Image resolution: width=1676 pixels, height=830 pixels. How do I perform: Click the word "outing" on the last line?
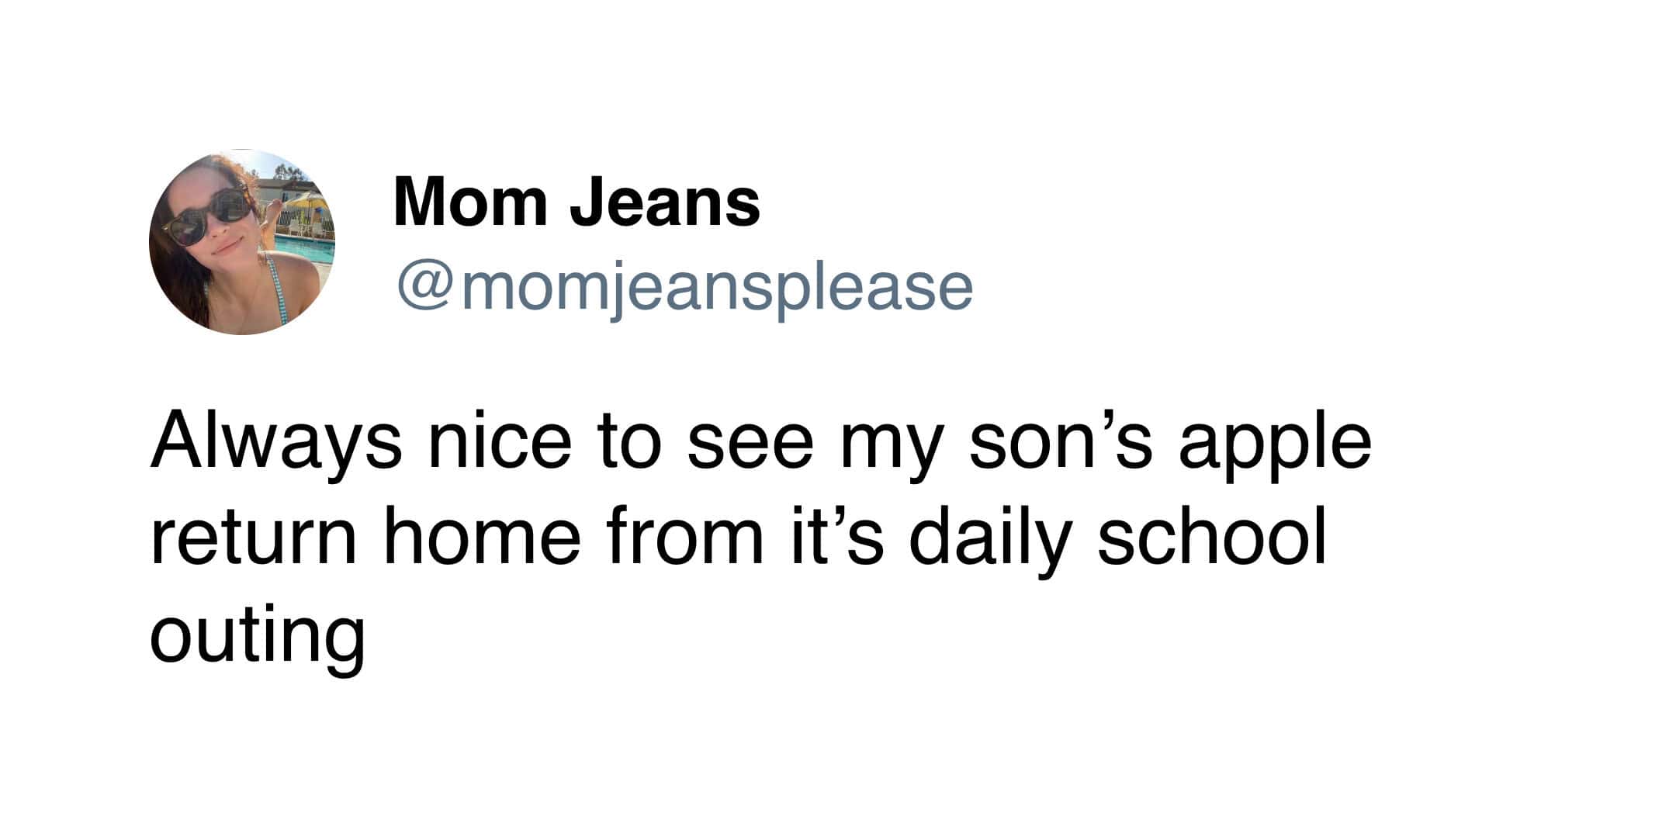tap(257, 636)
